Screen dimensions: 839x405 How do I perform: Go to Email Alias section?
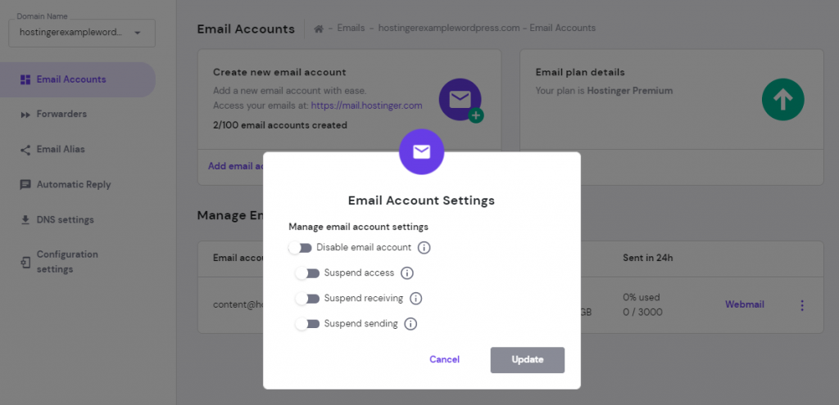coord(61,150)
